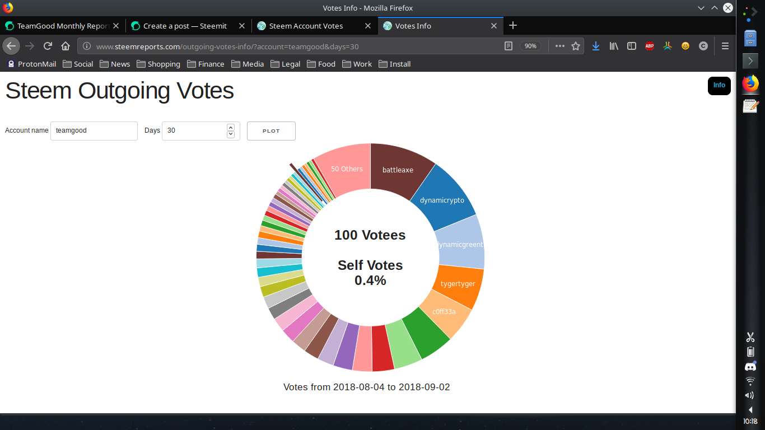Open the Downloads arrow icon

pos(596,46)
